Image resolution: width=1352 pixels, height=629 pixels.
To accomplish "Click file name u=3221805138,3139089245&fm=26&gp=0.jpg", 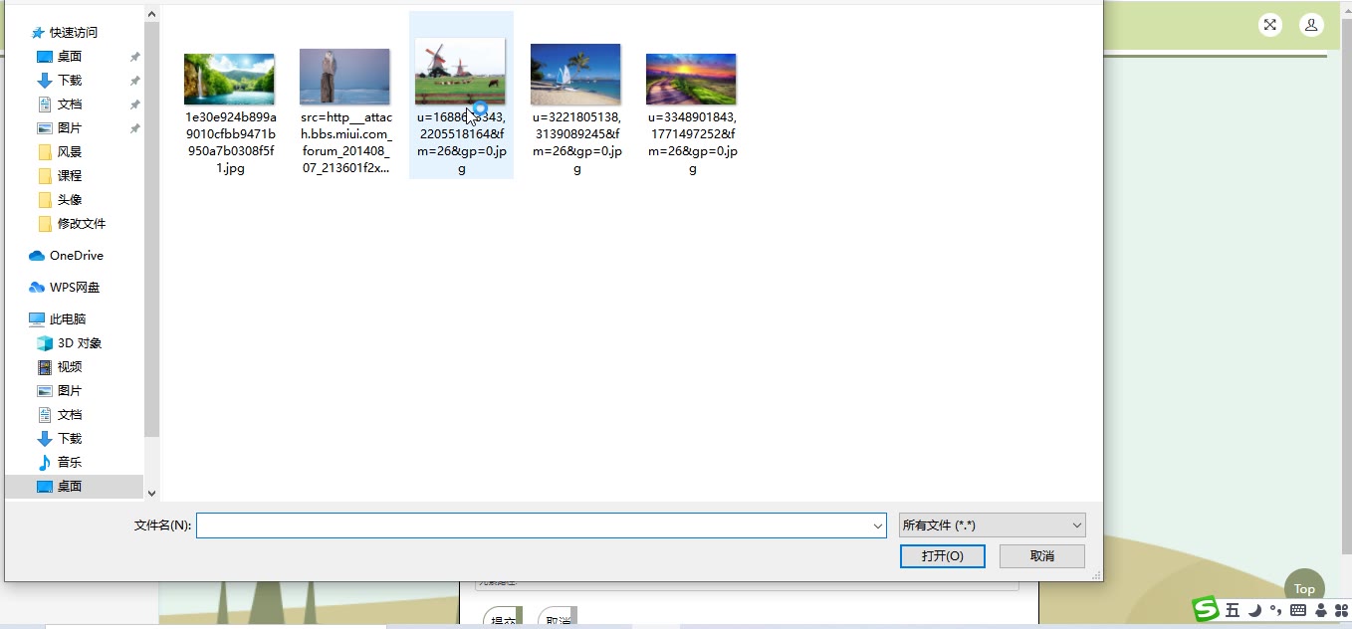I will 576,142.
